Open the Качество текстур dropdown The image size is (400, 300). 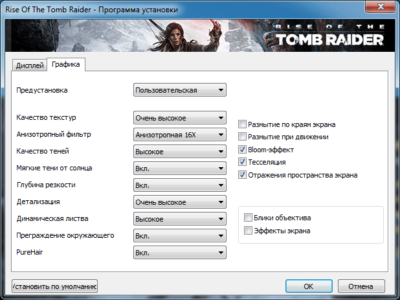point(180,118)
